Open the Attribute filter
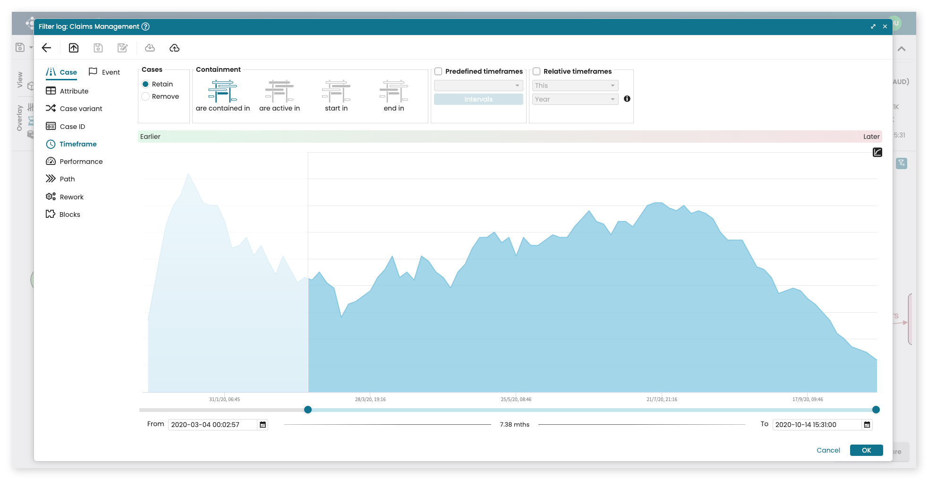 [67, 91]
